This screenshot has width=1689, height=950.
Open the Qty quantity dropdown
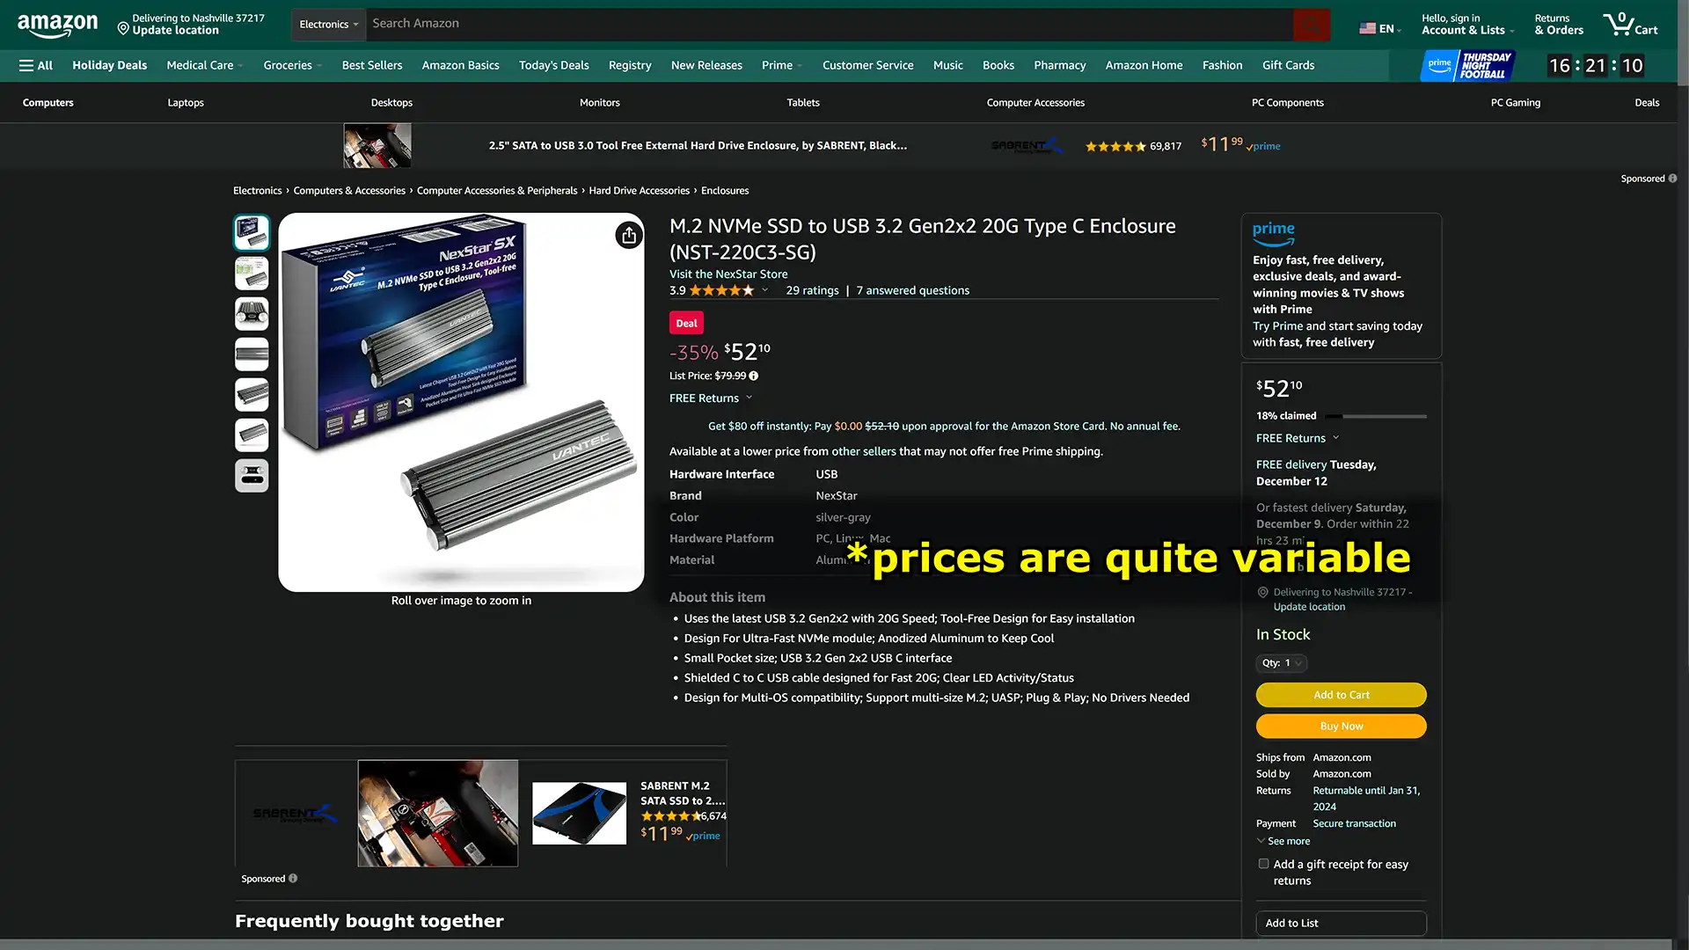point(1281,663)
